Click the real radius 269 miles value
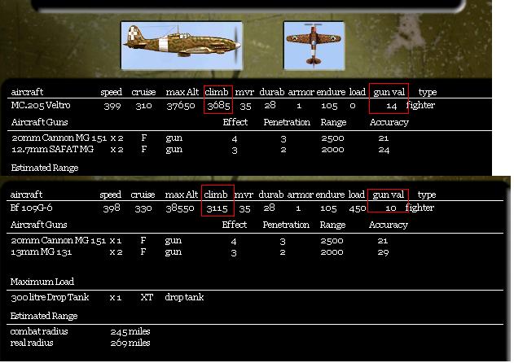This screenshot has width=514, height=363. pyautogui.click(x=130, y=343)
